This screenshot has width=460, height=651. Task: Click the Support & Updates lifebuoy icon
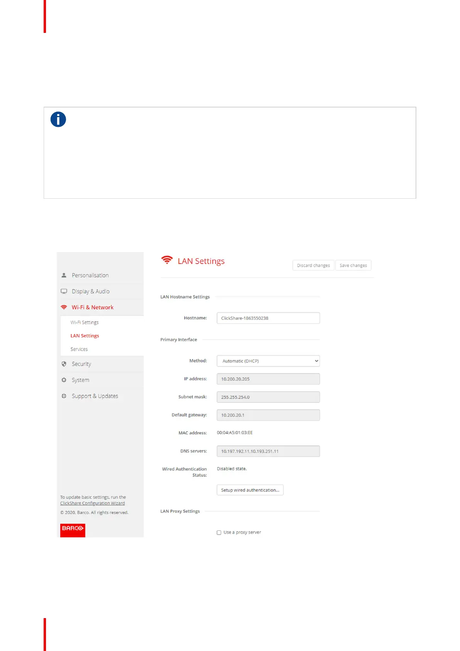pos(64,396)
